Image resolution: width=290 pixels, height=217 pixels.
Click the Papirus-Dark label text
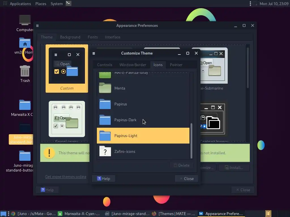point(125,120)
